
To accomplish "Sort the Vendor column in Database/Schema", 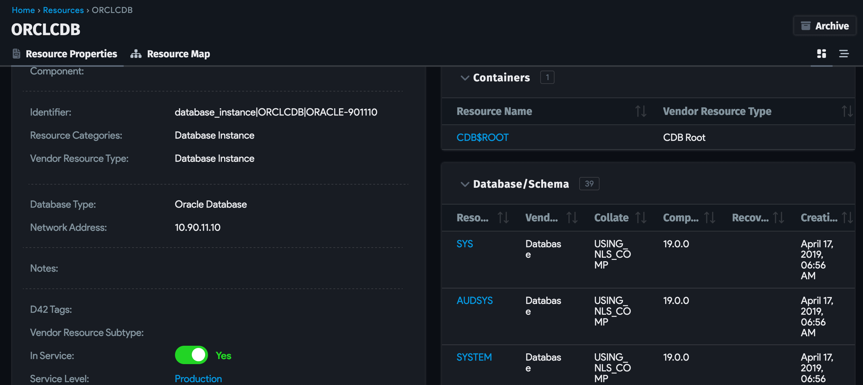I will (572, 218).
